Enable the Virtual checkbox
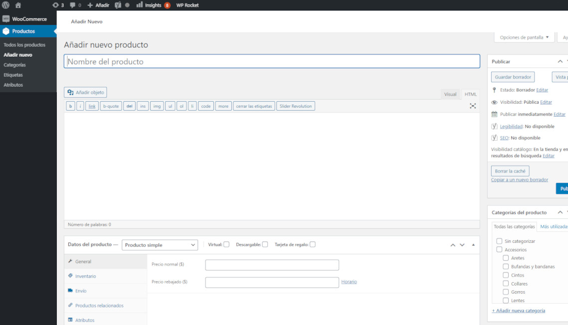Screen dimensions: 568x325 tap(226, 244)
